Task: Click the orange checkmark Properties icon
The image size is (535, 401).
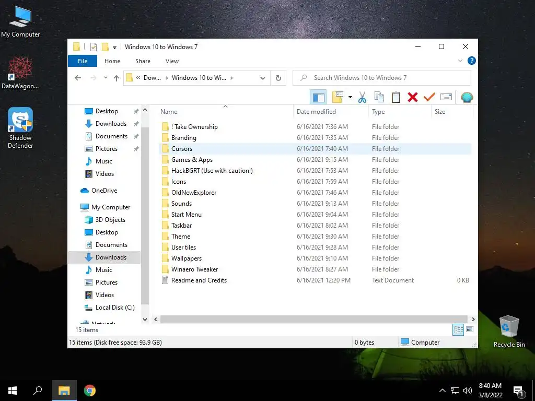Action: coord(429,98)
